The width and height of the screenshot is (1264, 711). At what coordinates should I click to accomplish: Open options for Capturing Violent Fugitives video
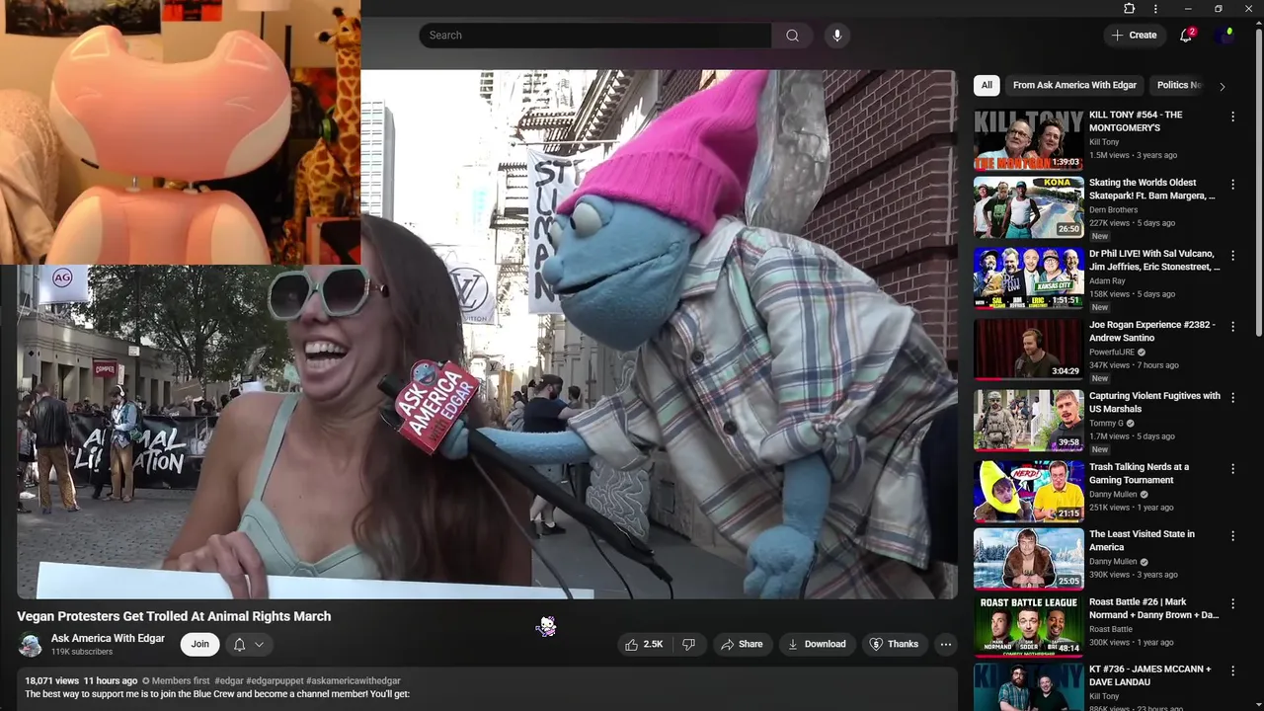click(1232, 397)
